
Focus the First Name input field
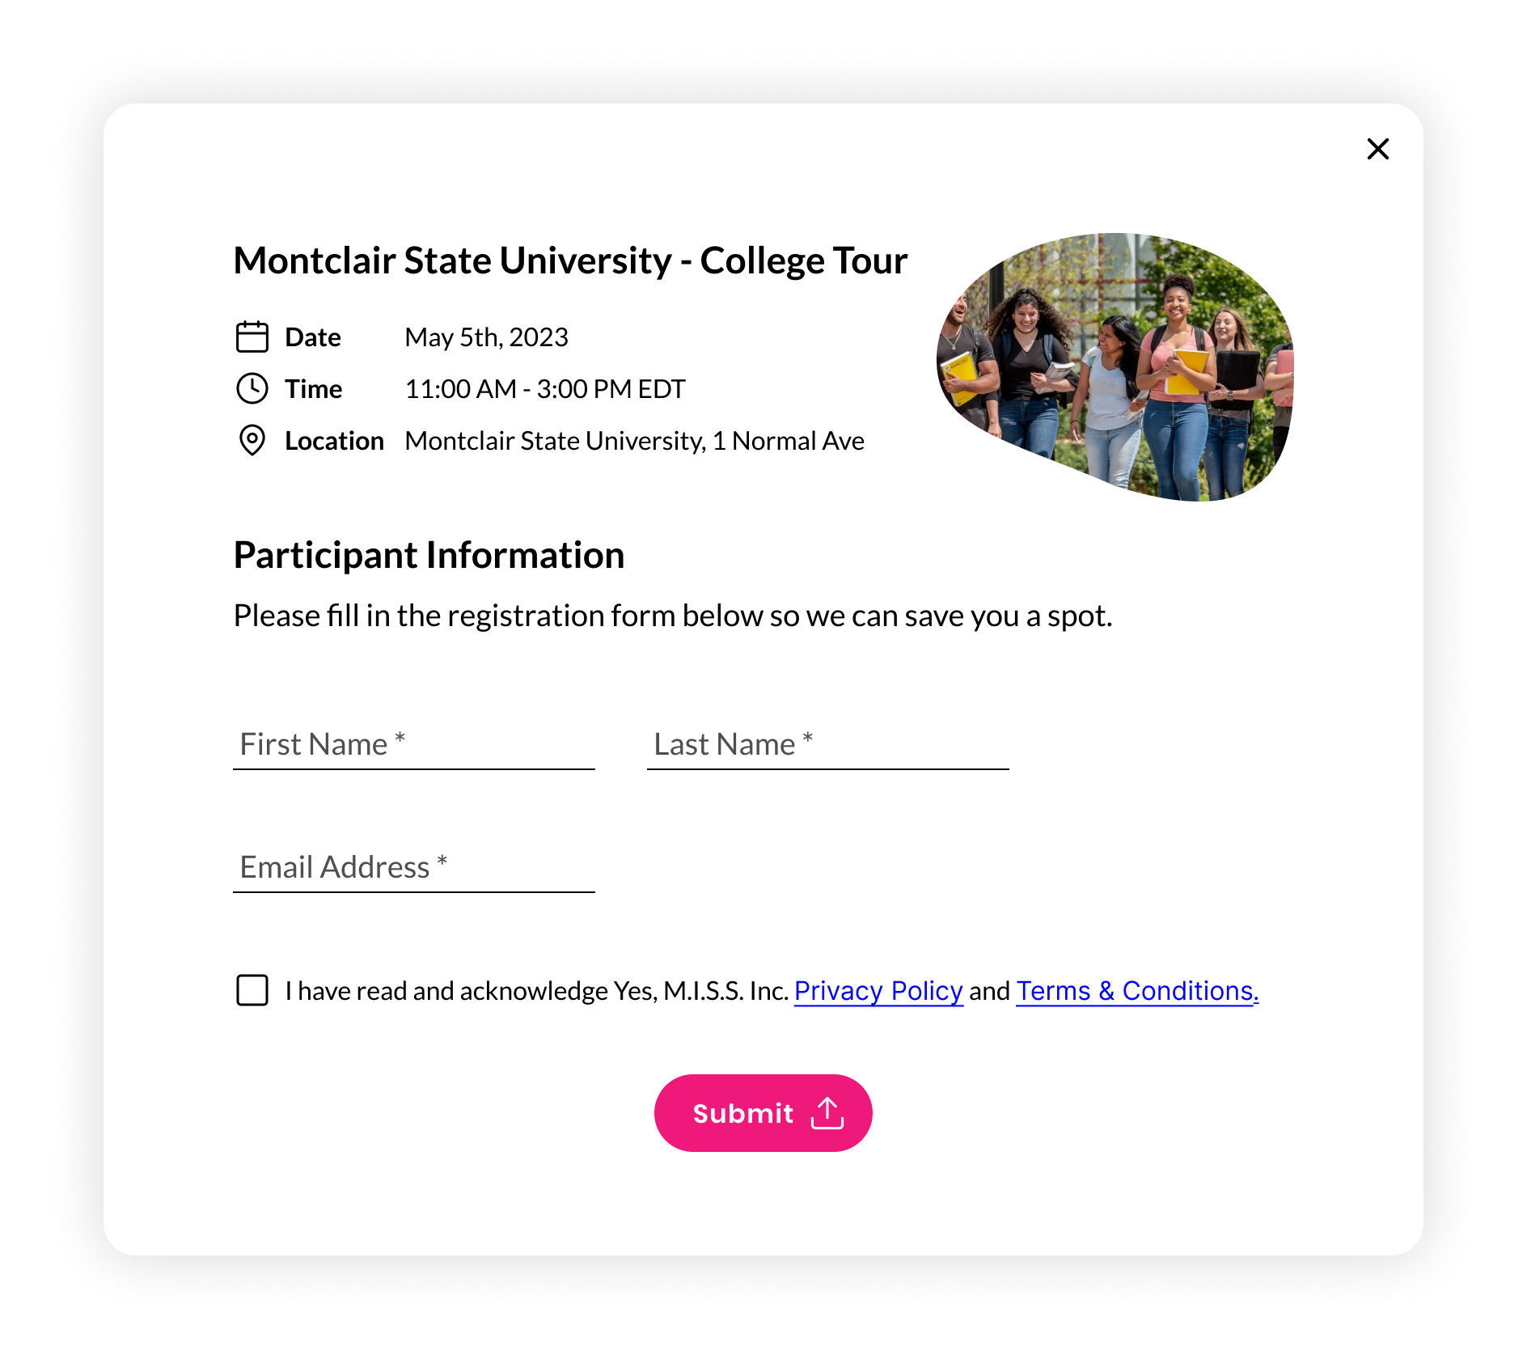pos(414,744)
